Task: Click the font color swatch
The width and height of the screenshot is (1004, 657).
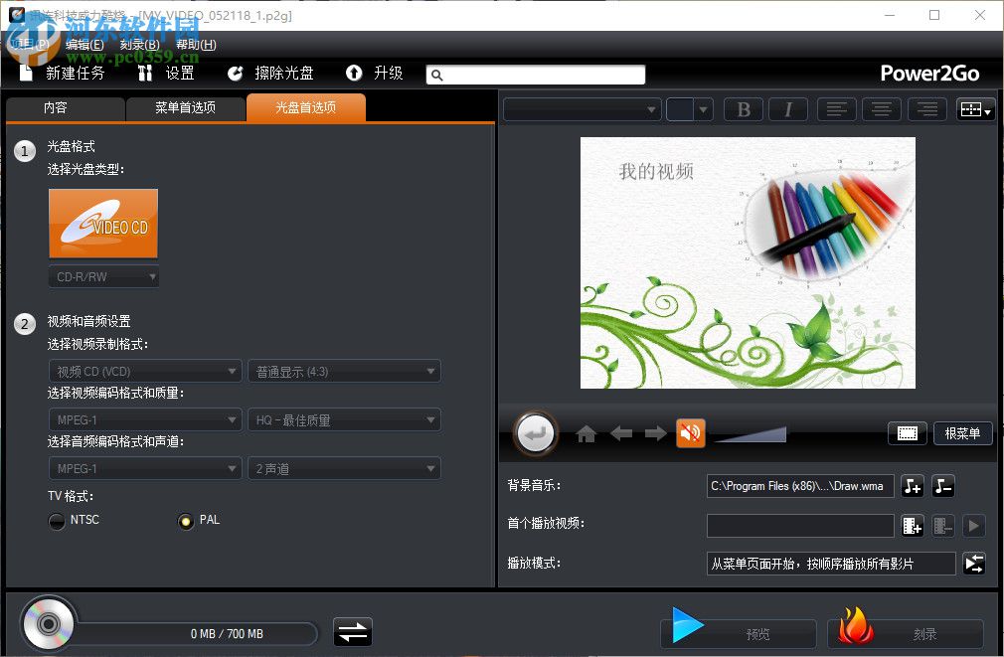Action: pyautogui.click(x=680, y=109)
